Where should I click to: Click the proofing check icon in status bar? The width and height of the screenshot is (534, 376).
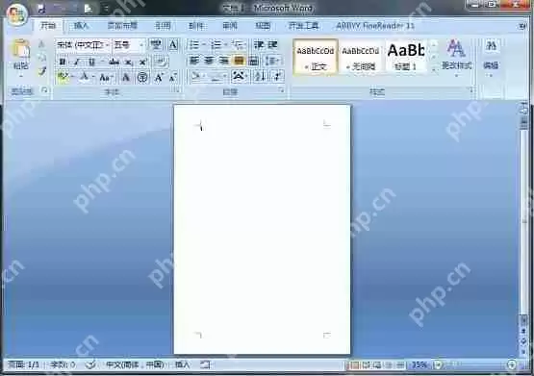coord(90,364)
